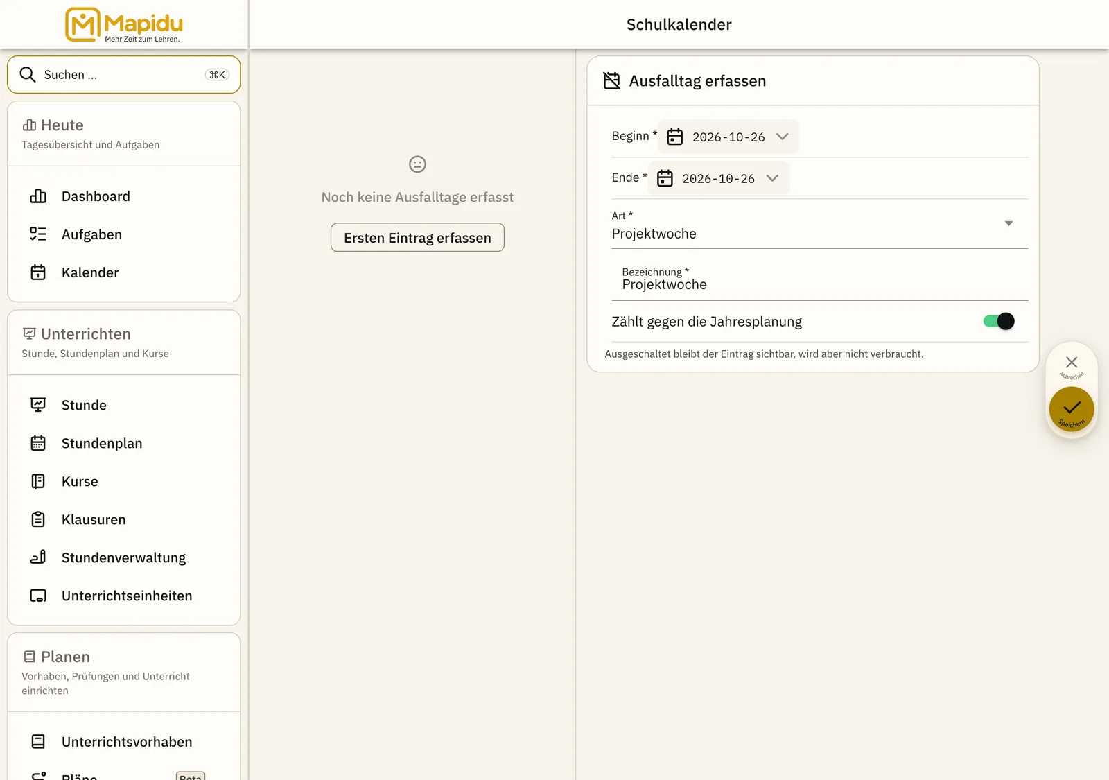Image resolution: width=1109 pixels, height=780 pixels.
Task: Click the Ausfalltag erfassen header icon
Action: tap(612, 81)
